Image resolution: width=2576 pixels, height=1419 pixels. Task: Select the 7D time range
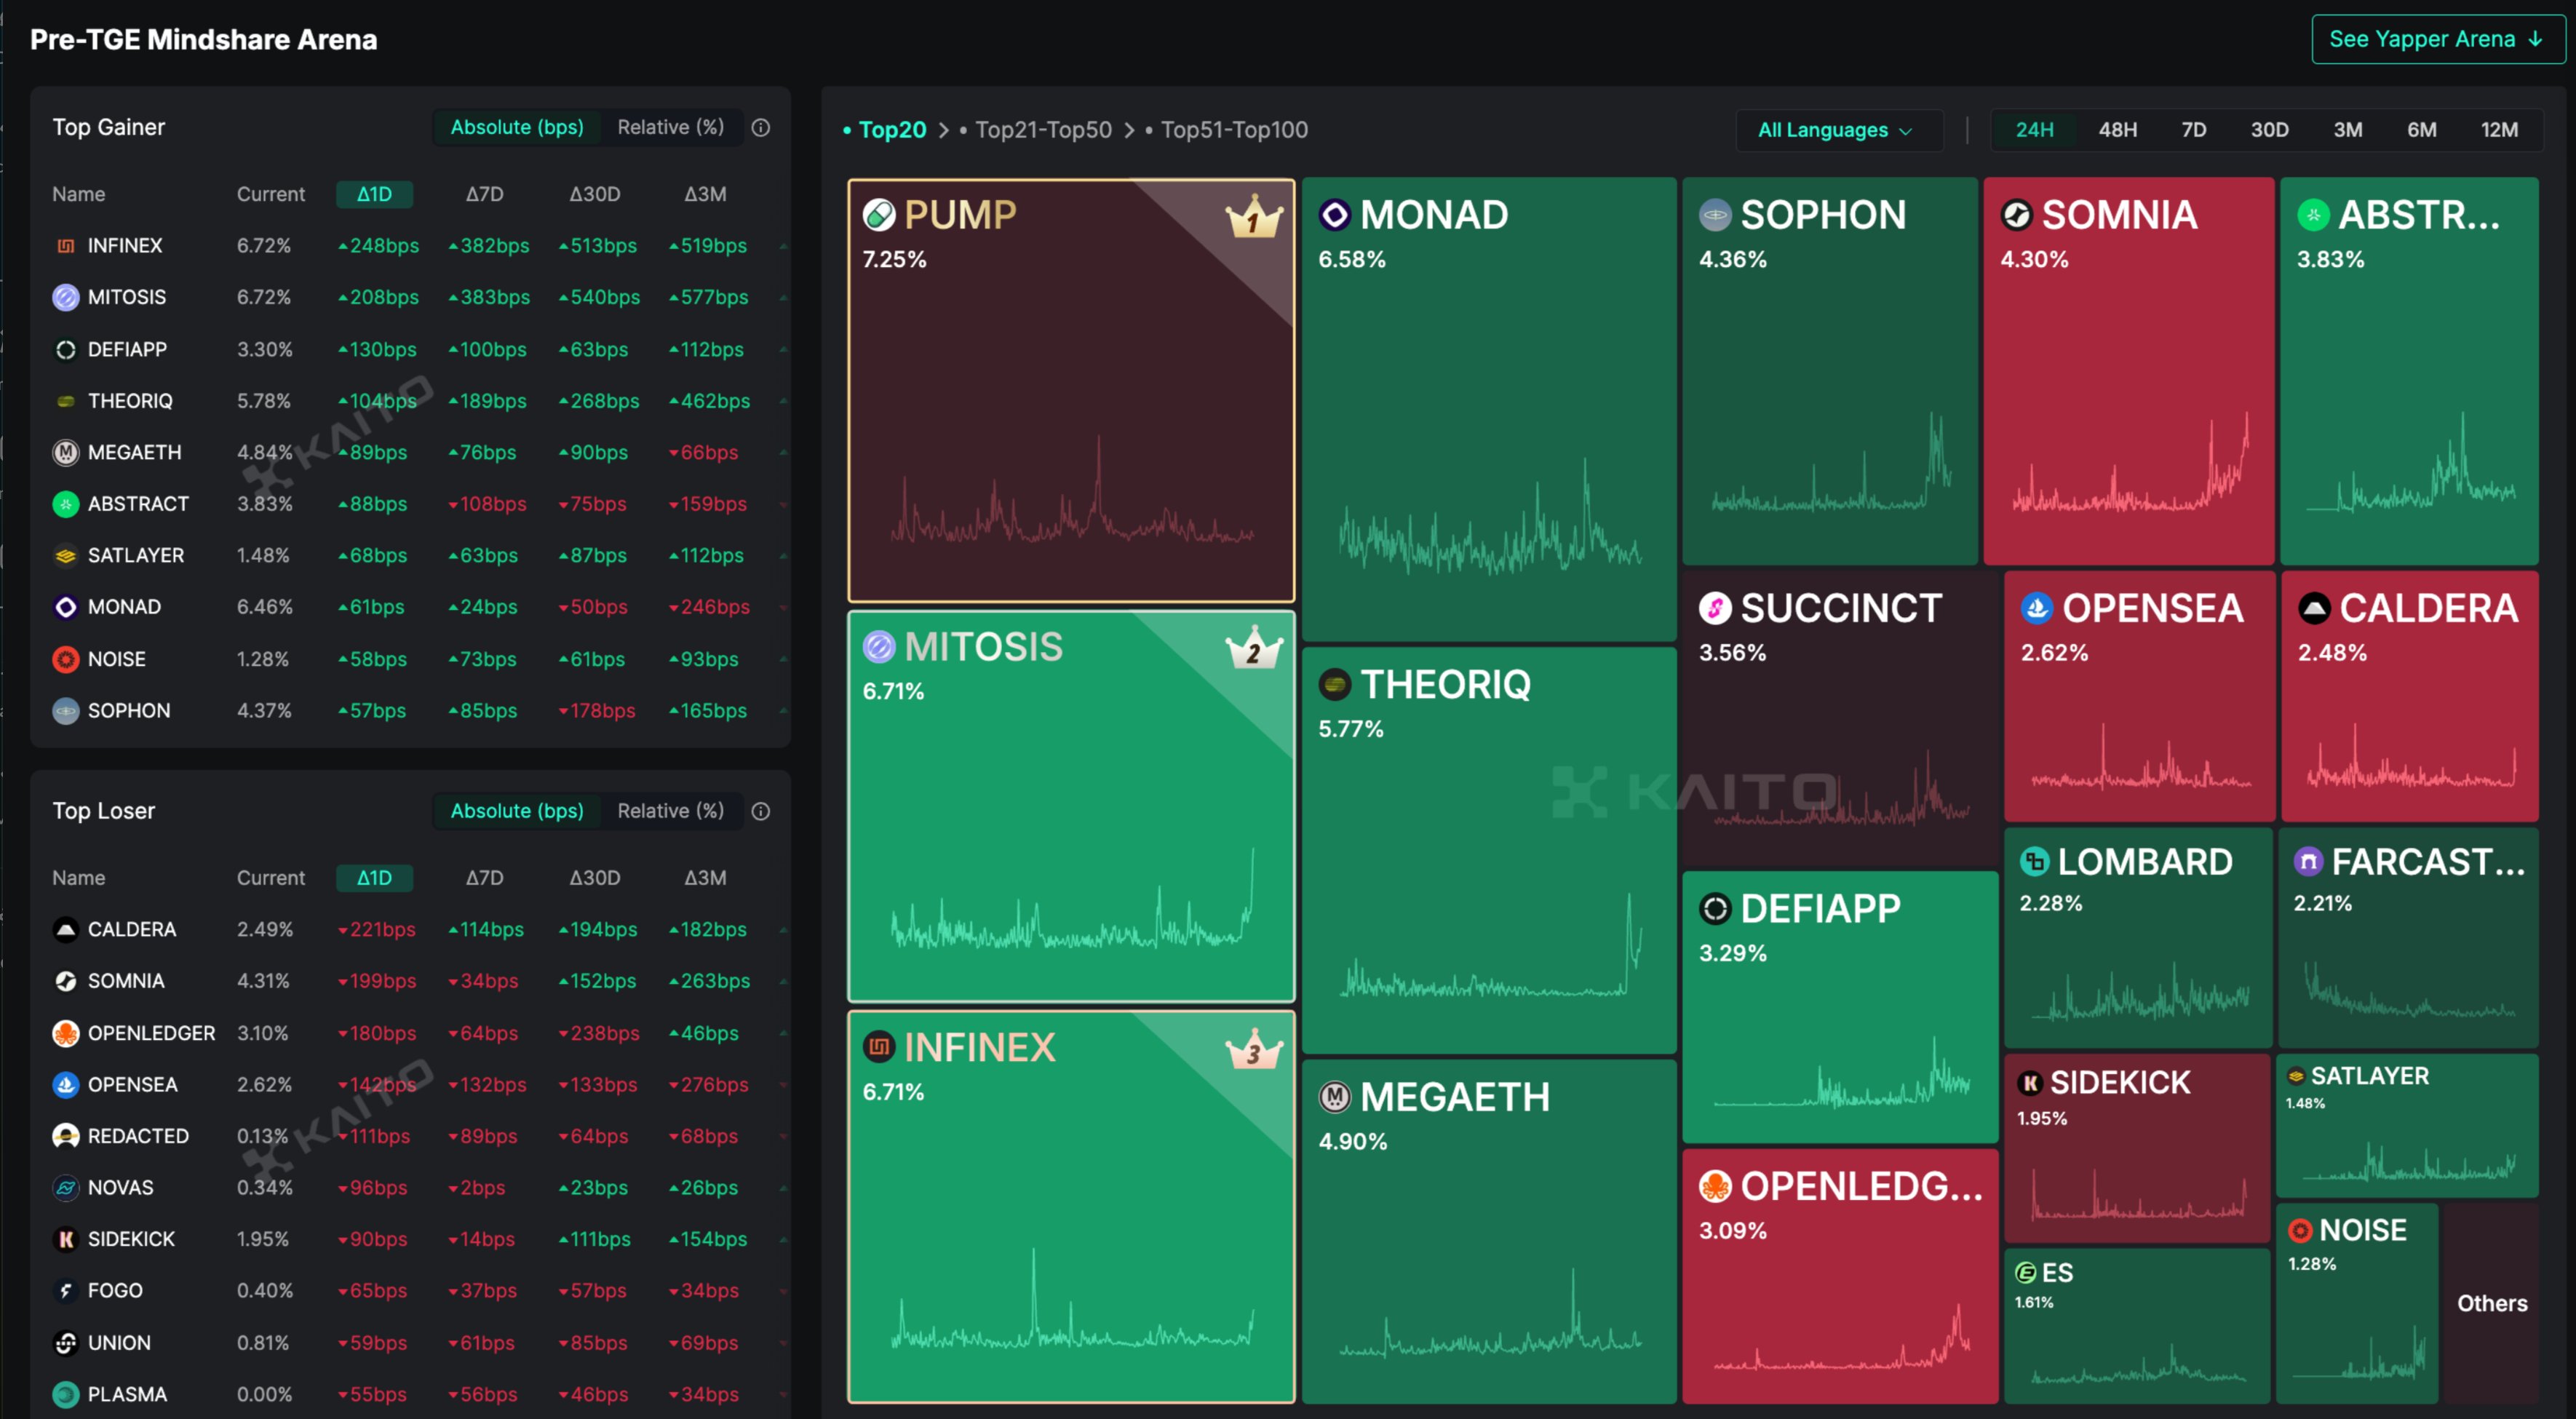(2193, 130)
